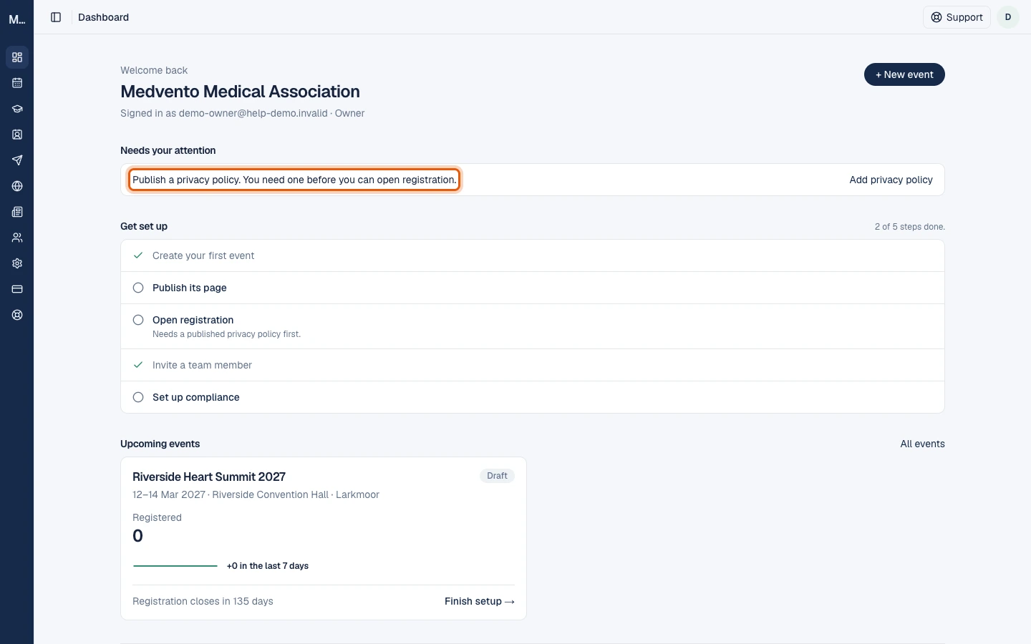Viewport: 1031px width, 644px height.
Task: Open the Publish its page step
Action: tap(533, 288)
